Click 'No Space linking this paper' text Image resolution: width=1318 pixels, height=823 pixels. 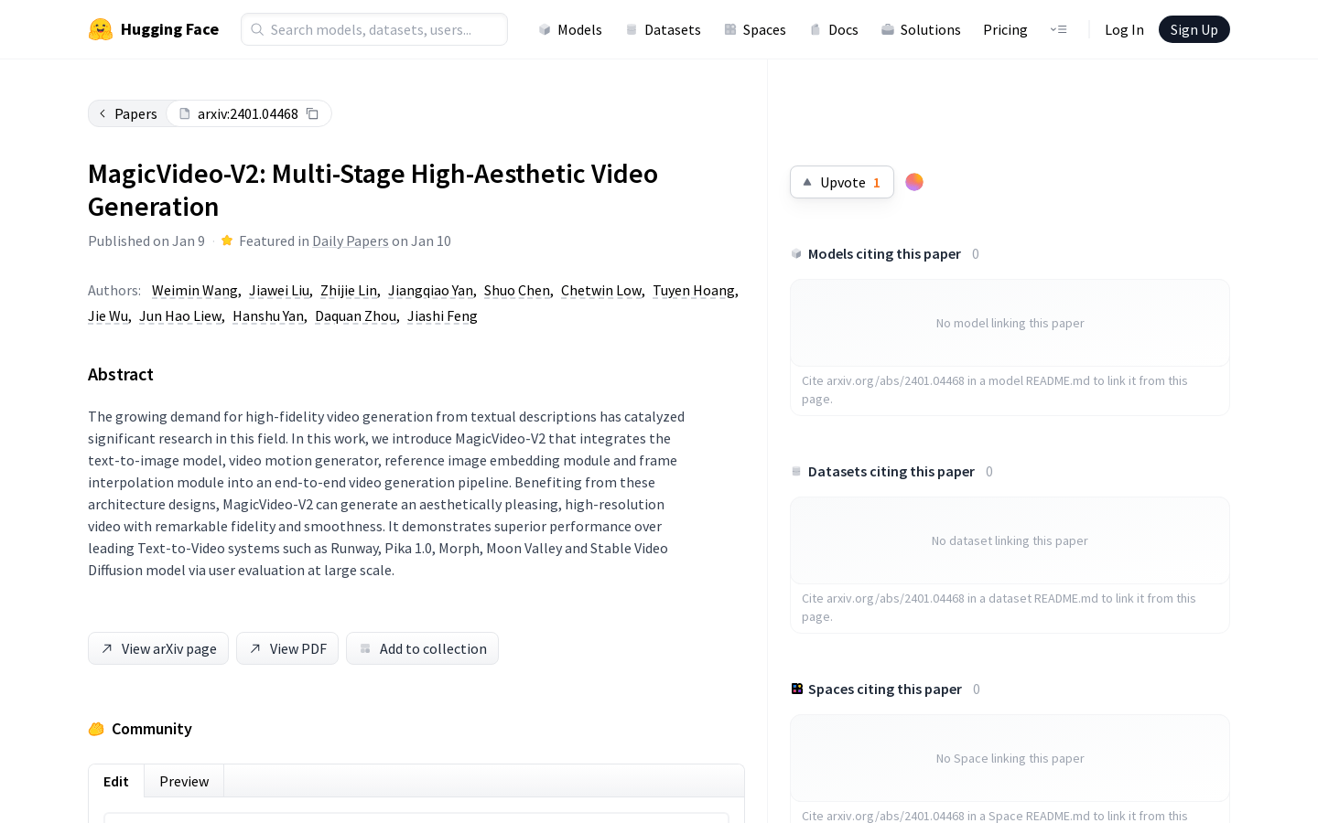[1010, 758]
